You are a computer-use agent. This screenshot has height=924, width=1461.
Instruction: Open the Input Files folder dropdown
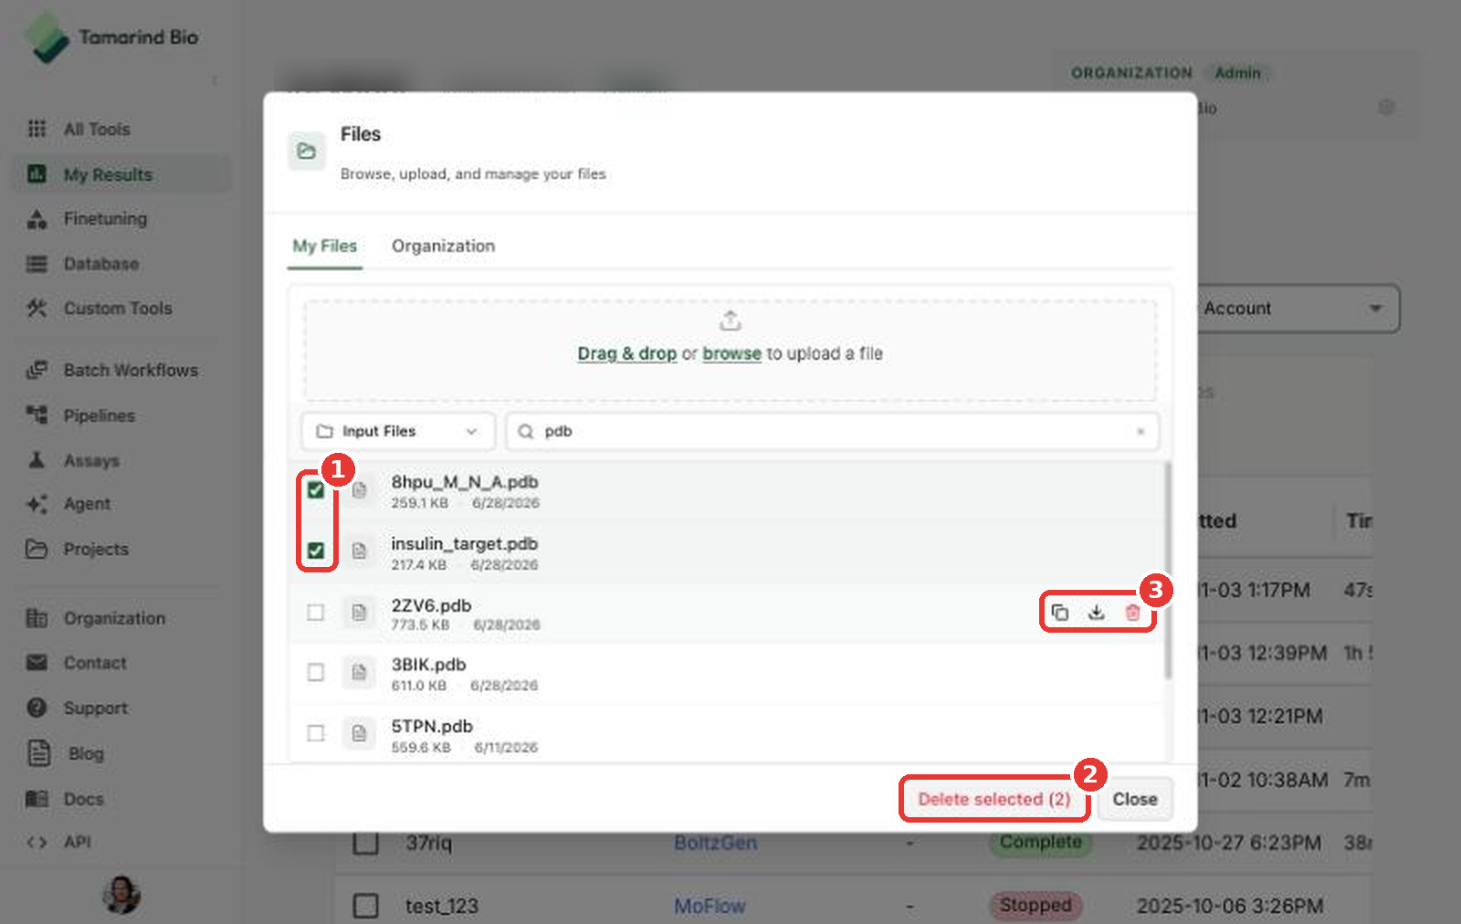point(398,431)
